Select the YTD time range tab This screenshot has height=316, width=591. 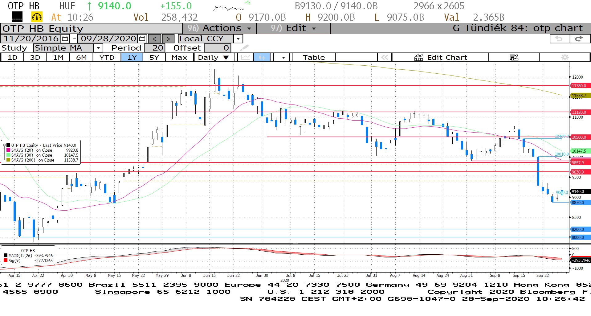[x=107, y=57]
